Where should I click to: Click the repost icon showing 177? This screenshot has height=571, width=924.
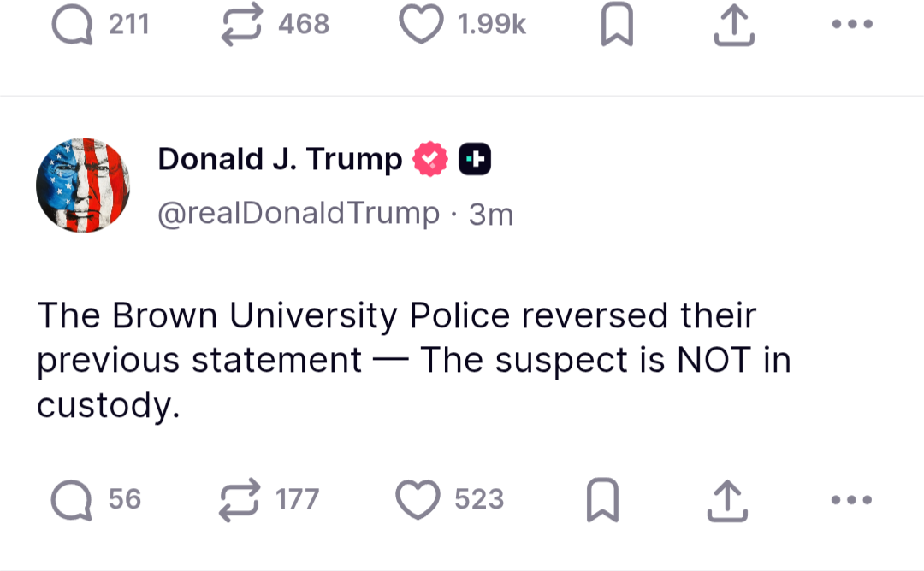[x=240, y=499]
